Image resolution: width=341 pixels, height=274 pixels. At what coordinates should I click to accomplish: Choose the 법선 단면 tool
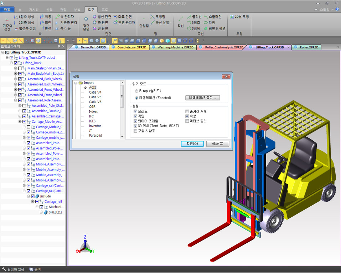click(x=102, y=17)
